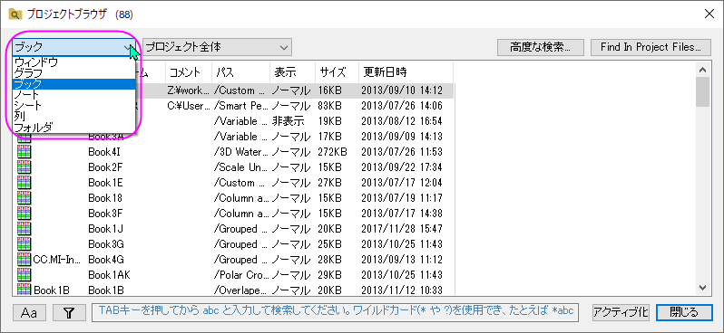The height and width of the screenshot is (333, 724).
Task: Click the workbook icon beside CC.MI-In...
Action: pos(24,260)
